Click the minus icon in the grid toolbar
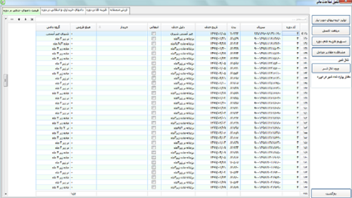This screenshot has width=352, height=198. 12,20
